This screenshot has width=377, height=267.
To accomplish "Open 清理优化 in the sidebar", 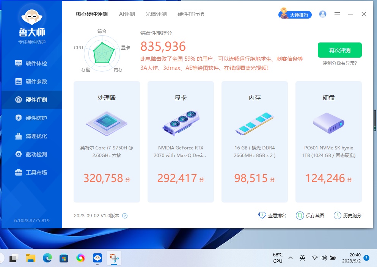I will [x=31, y=136].
